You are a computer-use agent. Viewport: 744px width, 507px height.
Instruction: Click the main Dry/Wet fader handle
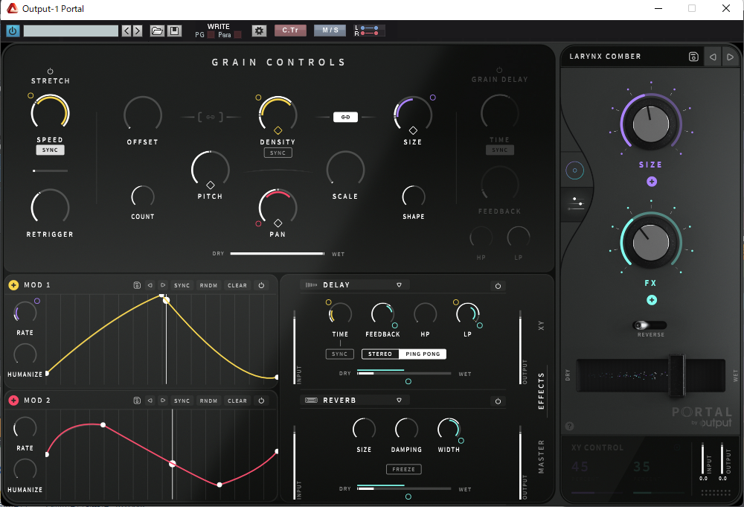click(x=676, y=375)
